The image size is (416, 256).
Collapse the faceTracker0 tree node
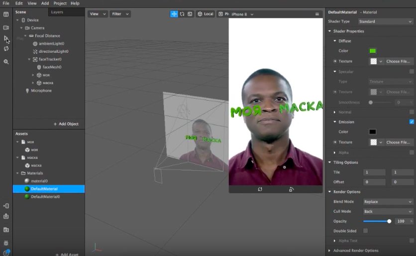[x=29, y=59]
